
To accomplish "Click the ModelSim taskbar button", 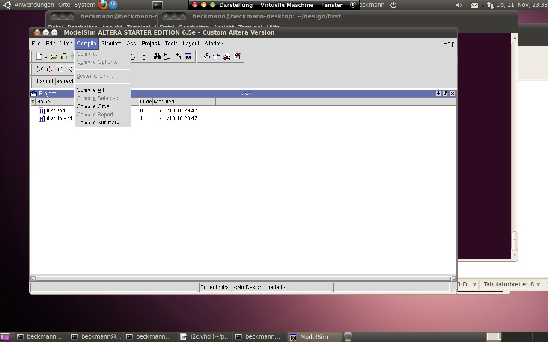I will pos(315,337).
